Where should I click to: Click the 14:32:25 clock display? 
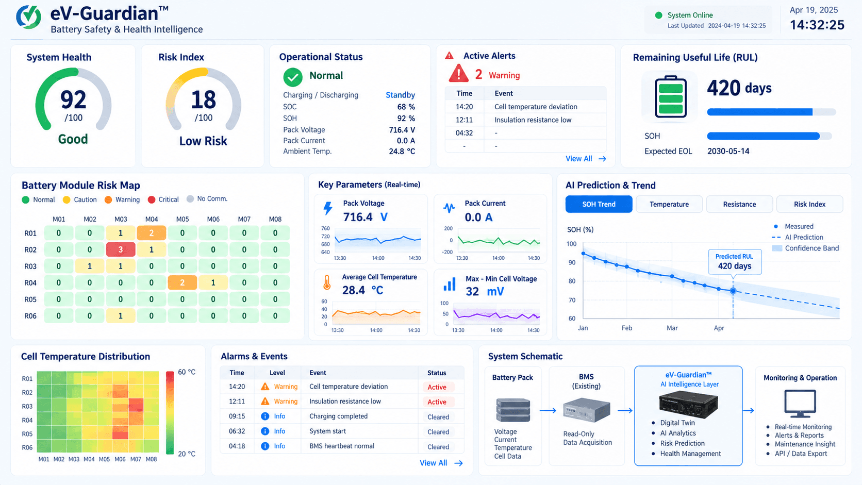click(x=817, y=25)
